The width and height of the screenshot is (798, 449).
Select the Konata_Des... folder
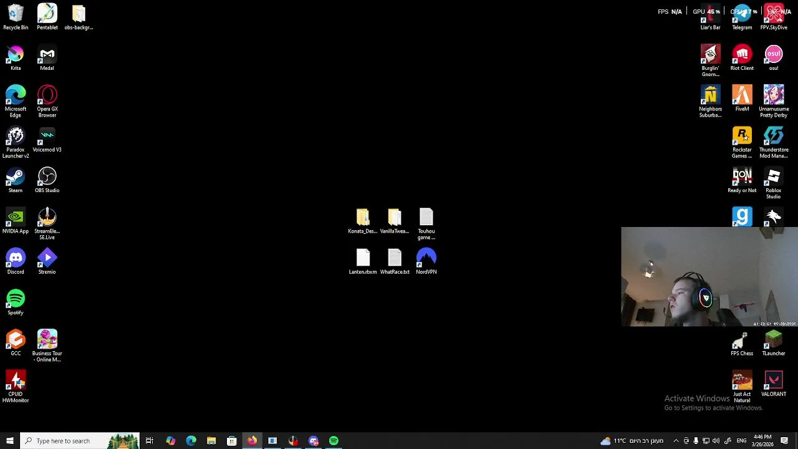pyautogui.click(x=363, y=221)
